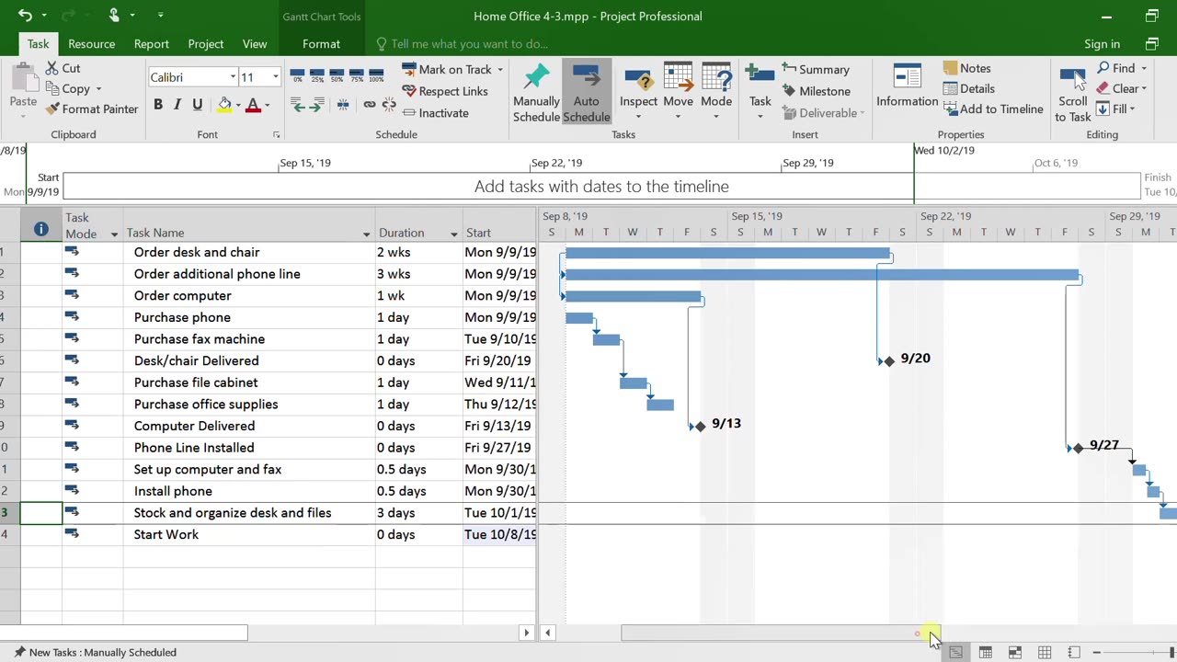Switch to Task Usage view in status bar

[x=986, y=652]
